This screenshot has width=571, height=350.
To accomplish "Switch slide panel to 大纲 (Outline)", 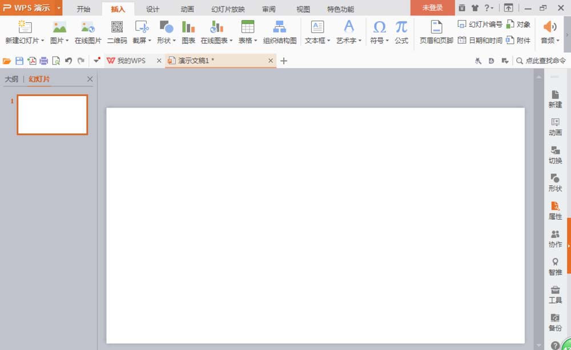I will click(x=11, y=79).
